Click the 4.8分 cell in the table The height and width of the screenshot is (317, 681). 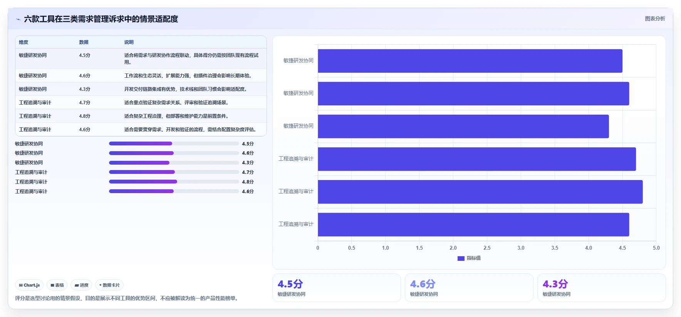pos(85,116)
